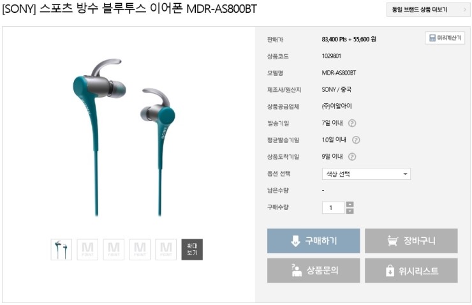Decrease purchase quantity with down arrow

point(350,211)
